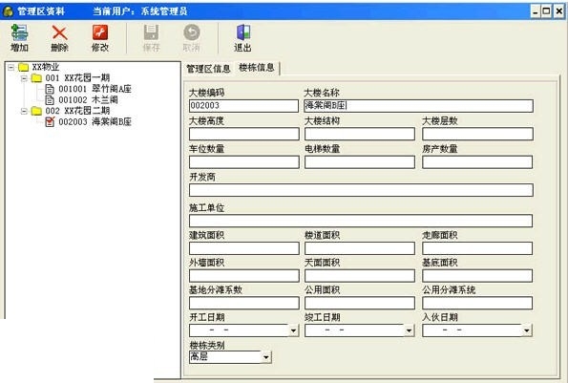The image size is (568, 383).
Task: Click the 开发商 input field
Action: coord(361,190)
